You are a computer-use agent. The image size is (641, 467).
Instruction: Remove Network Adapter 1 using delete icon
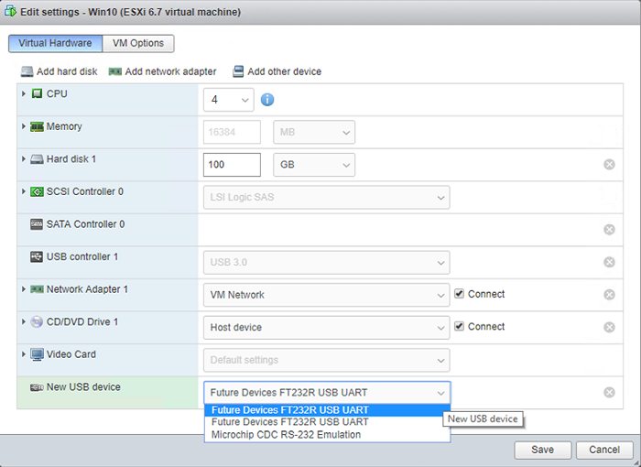coord(609,295)
